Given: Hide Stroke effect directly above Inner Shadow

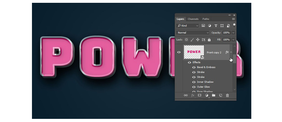Looking at the screenshot, I should 194,77.
